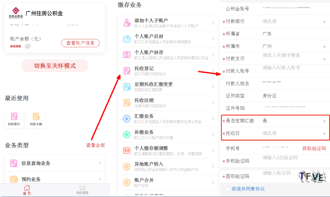330x197 pixels.
Task: Open the recent 托收注销 shortcut icon
Action: [x=36, y=119]
